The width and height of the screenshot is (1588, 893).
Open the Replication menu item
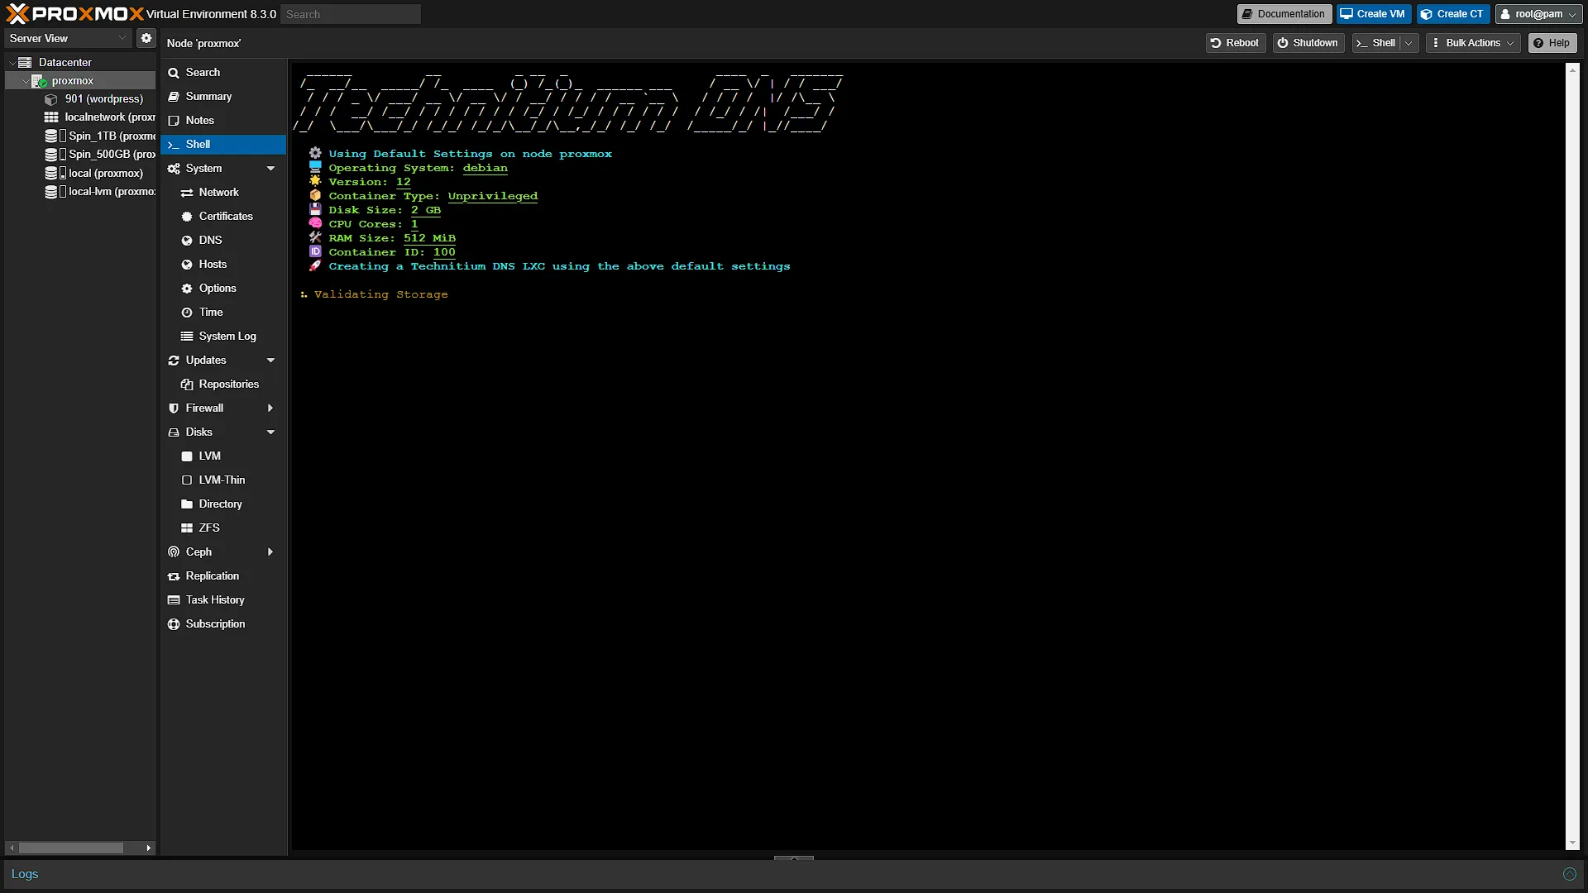pos(223,576)
